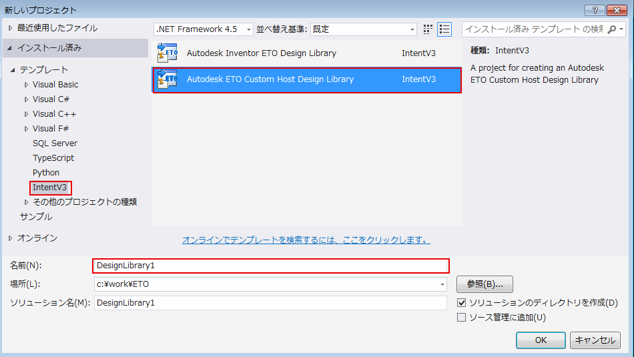Click the installed templates search box
The width and height of the screenshot is (634, 357).
point(534,29)
